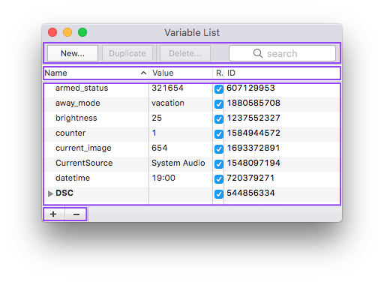Click the plus button to add variable
Image resolution: width=384 pixels, height=282 pixels.
(x=53, y=214)
